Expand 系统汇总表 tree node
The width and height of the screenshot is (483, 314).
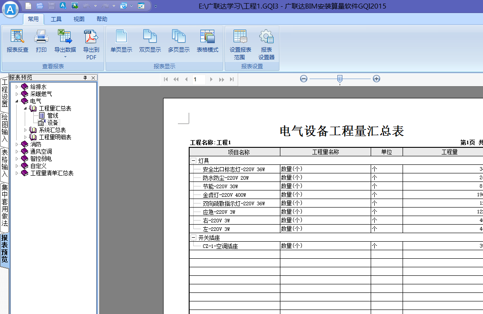point(26,130)
